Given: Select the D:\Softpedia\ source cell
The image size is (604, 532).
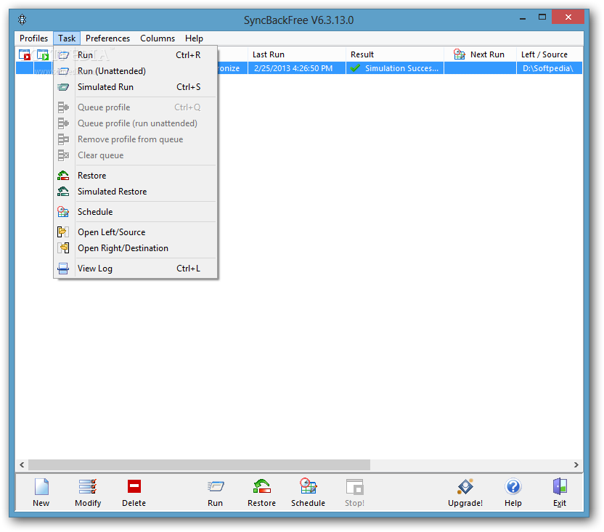Looking at the screenshot, I should click(x=550, y=68).
